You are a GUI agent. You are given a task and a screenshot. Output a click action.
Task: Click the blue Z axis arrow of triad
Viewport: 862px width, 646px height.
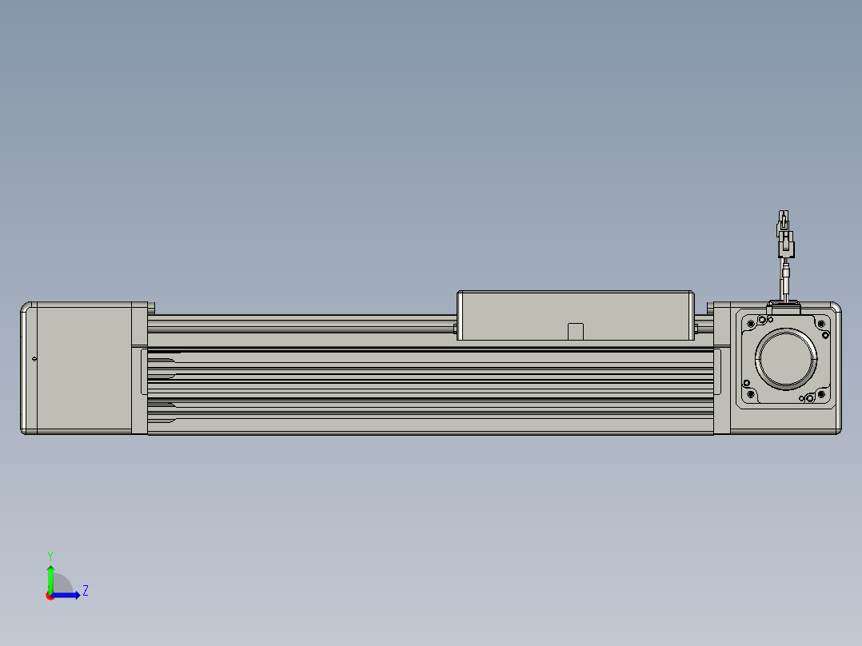(x=66, y=596)
